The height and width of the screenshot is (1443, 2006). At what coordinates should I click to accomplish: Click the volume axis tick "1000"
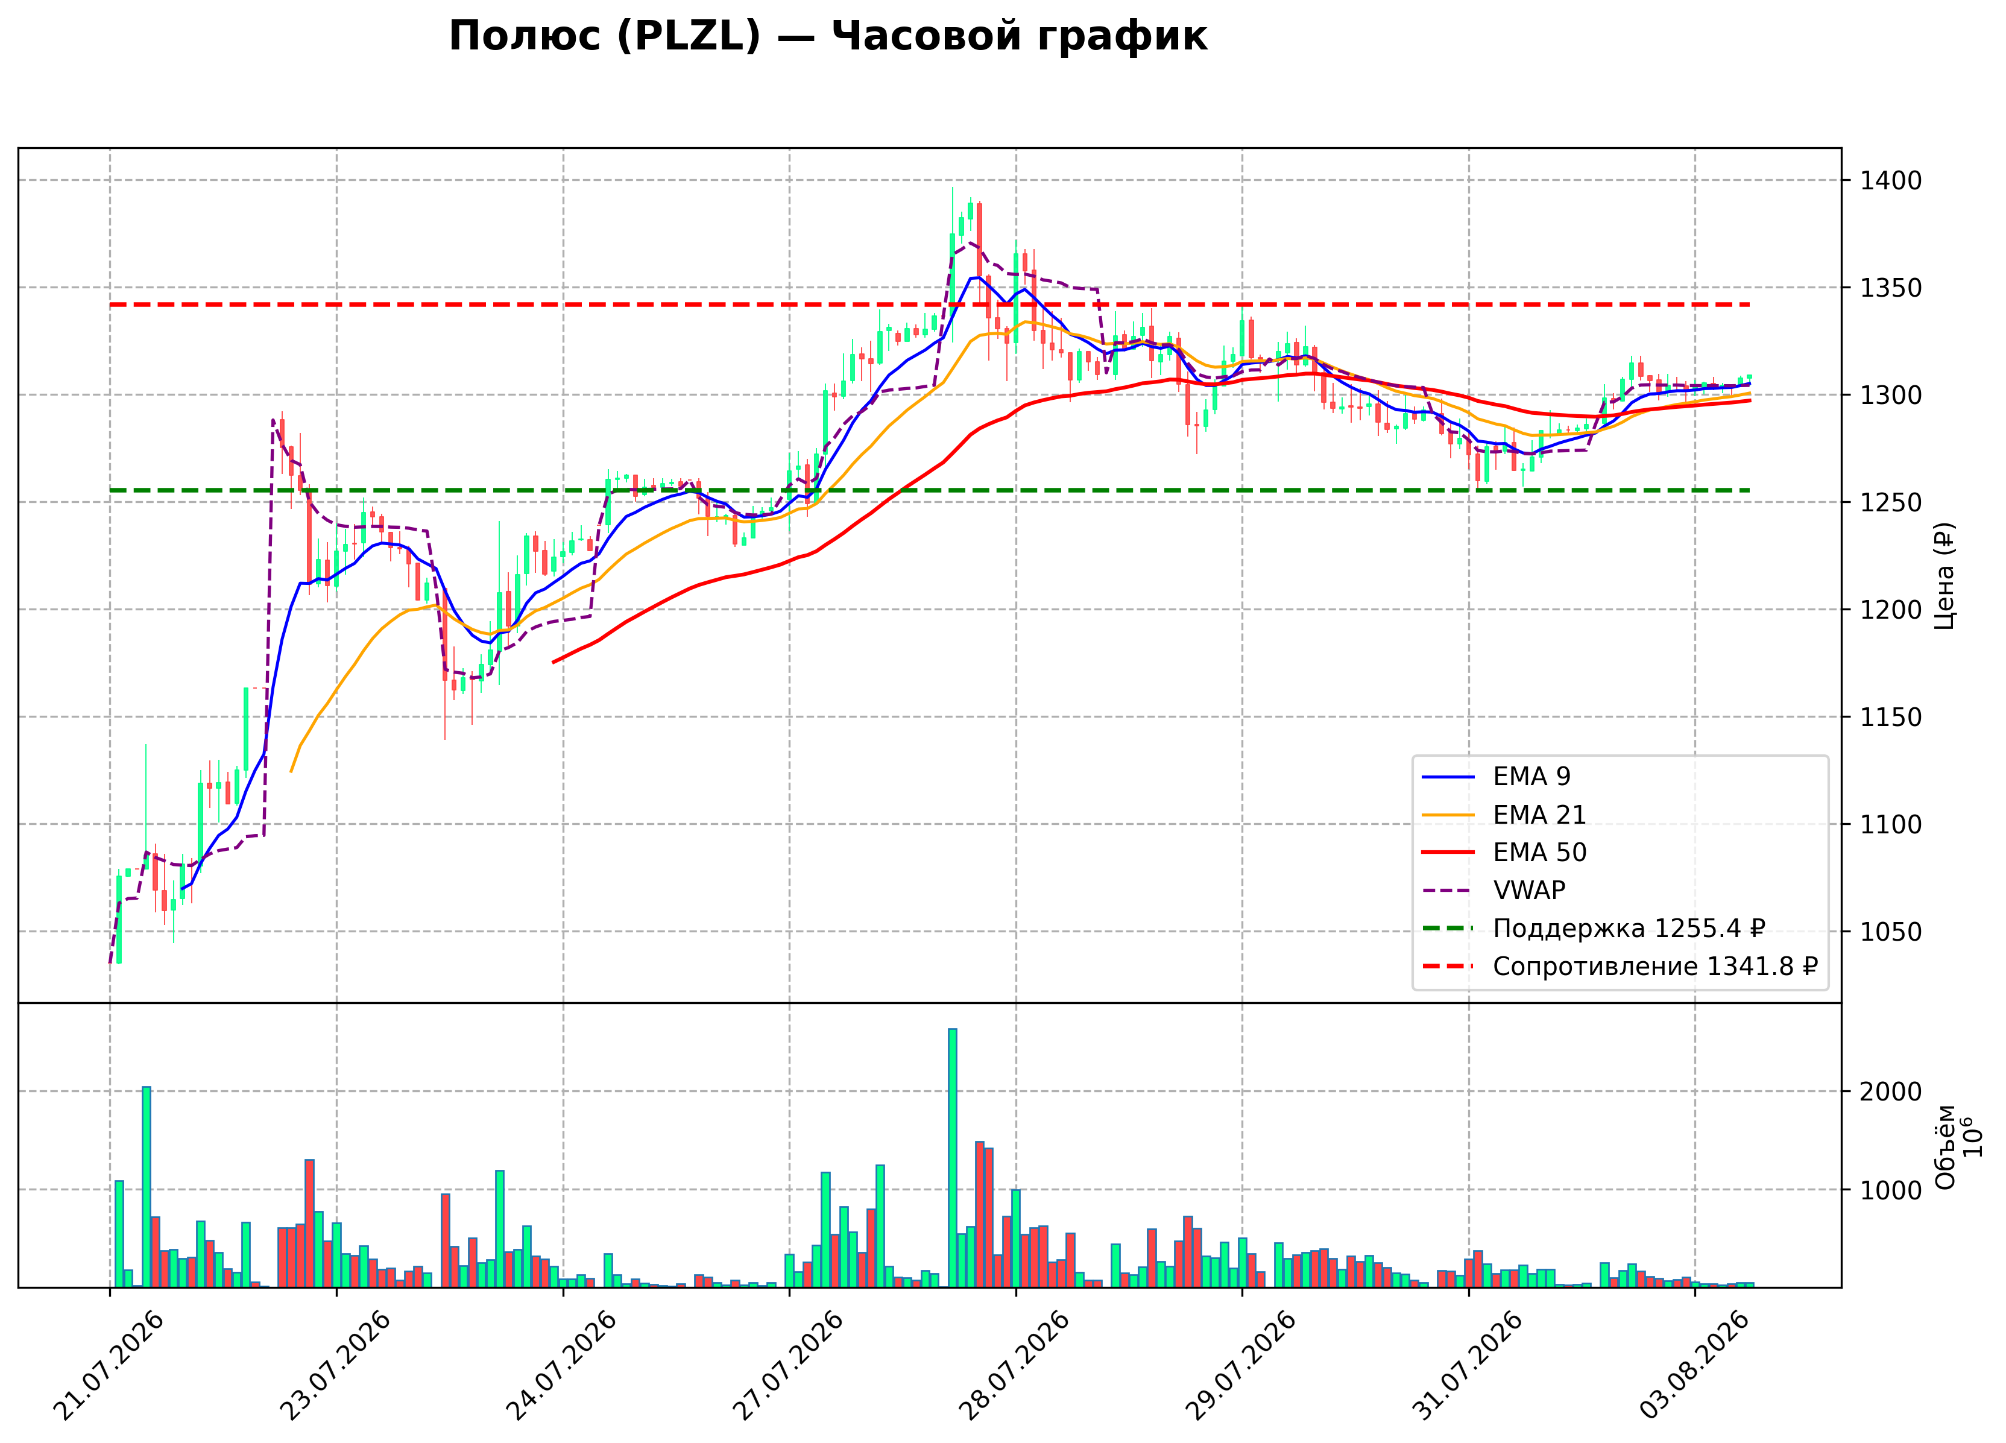pyautogui.click(x=1890, y=1191)
